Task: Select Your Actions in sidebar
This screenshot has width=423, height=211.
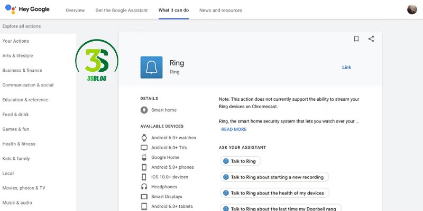Action: [16, 41]
